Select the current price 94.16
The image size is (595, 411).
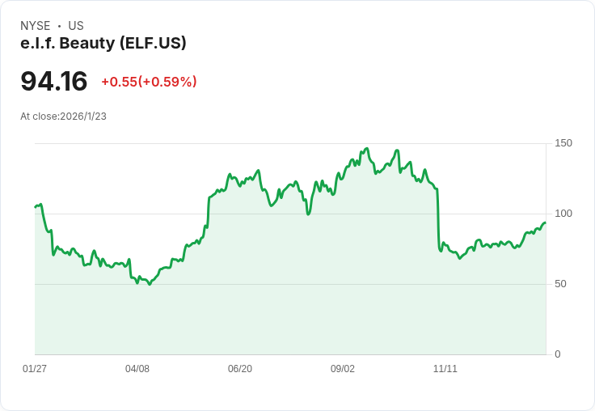click(x=53, y=82)
